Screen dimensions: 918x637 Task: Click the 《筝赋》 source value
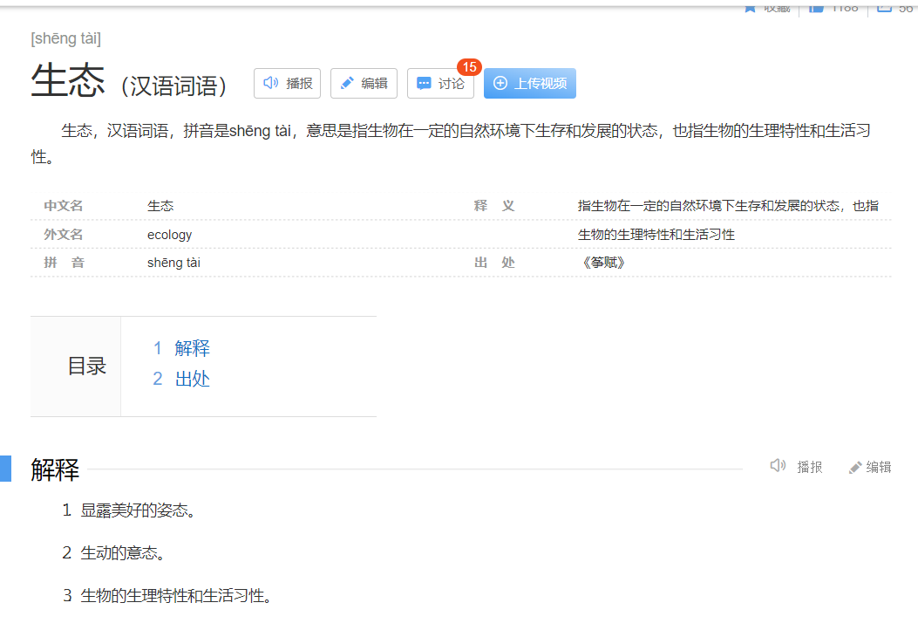602,263
